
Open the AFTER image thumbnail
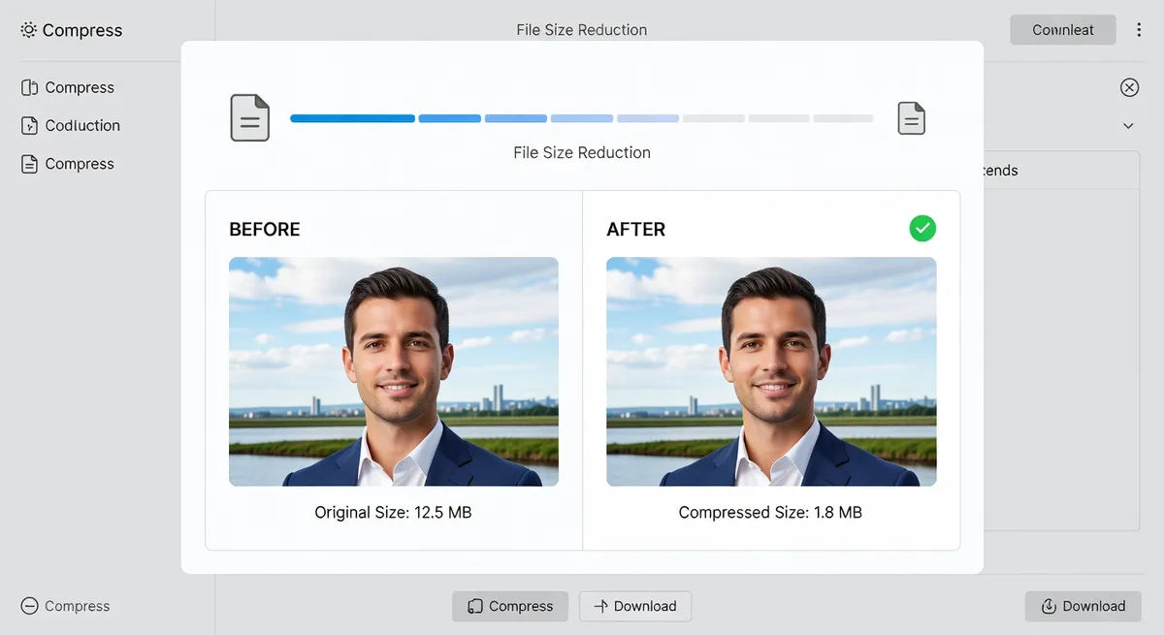[771, 371]
